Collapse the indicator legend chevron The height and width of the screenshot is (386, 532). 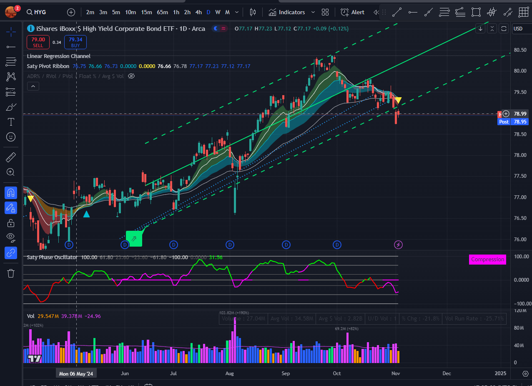coord(33,86)
